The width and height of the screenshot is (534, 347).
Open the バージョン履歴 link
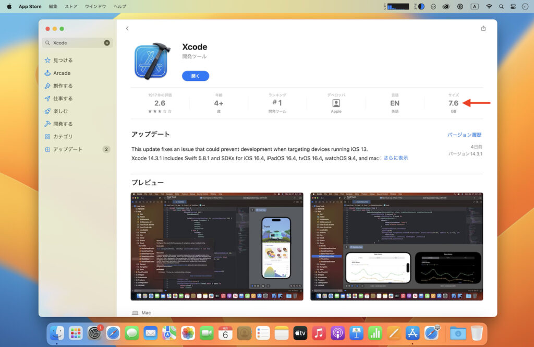point(465,135)
